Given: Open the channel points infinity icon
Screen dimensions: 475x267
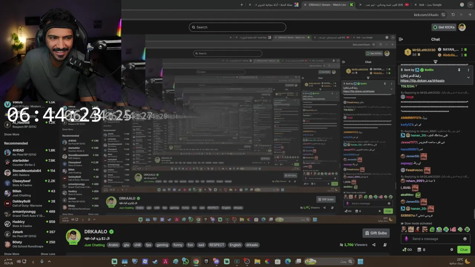Looking at the screenshot, I should (407, 250).
